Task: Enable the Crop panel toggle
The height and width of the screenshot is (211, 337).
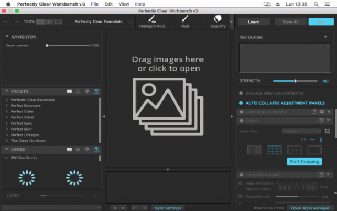Action: pyautogui.click(x=242, y=121)
